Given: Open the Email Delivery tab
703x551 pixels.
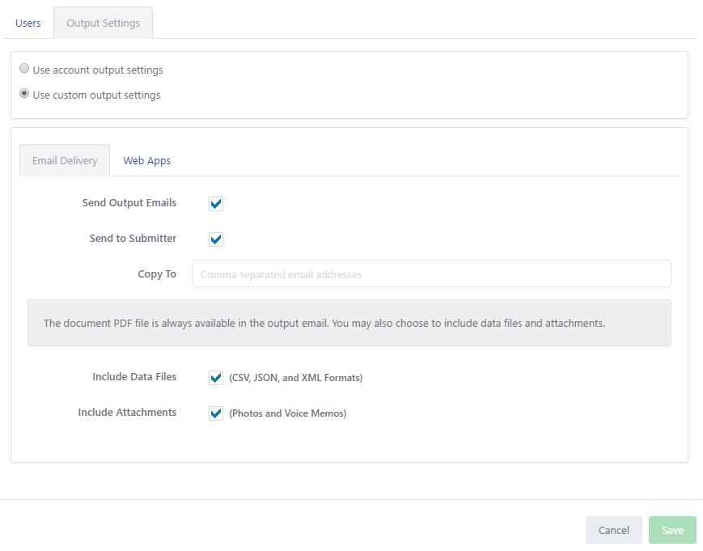Looking at the screenshot, I should (65, 160).
